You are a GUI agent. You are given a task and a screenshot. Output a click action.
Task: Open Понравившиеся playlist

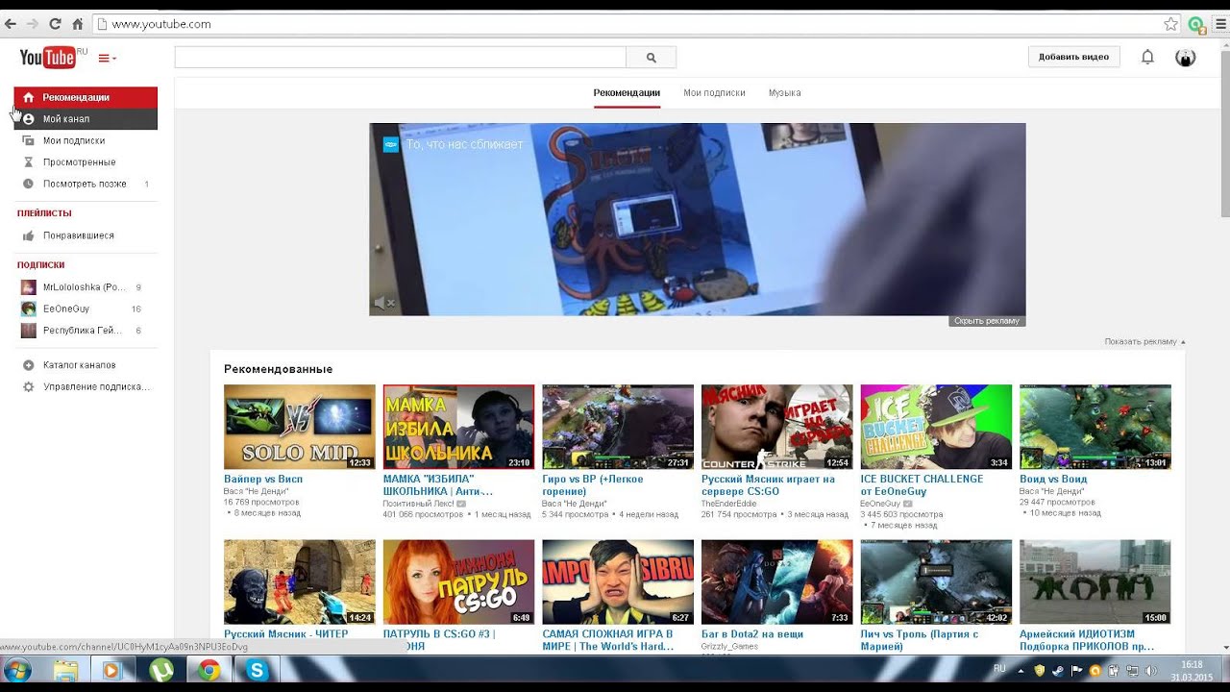[78, 235]
